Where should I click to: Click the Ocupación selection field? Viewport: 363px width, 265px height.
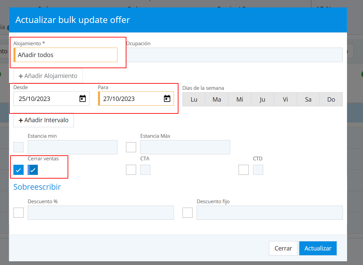(234, 55)
